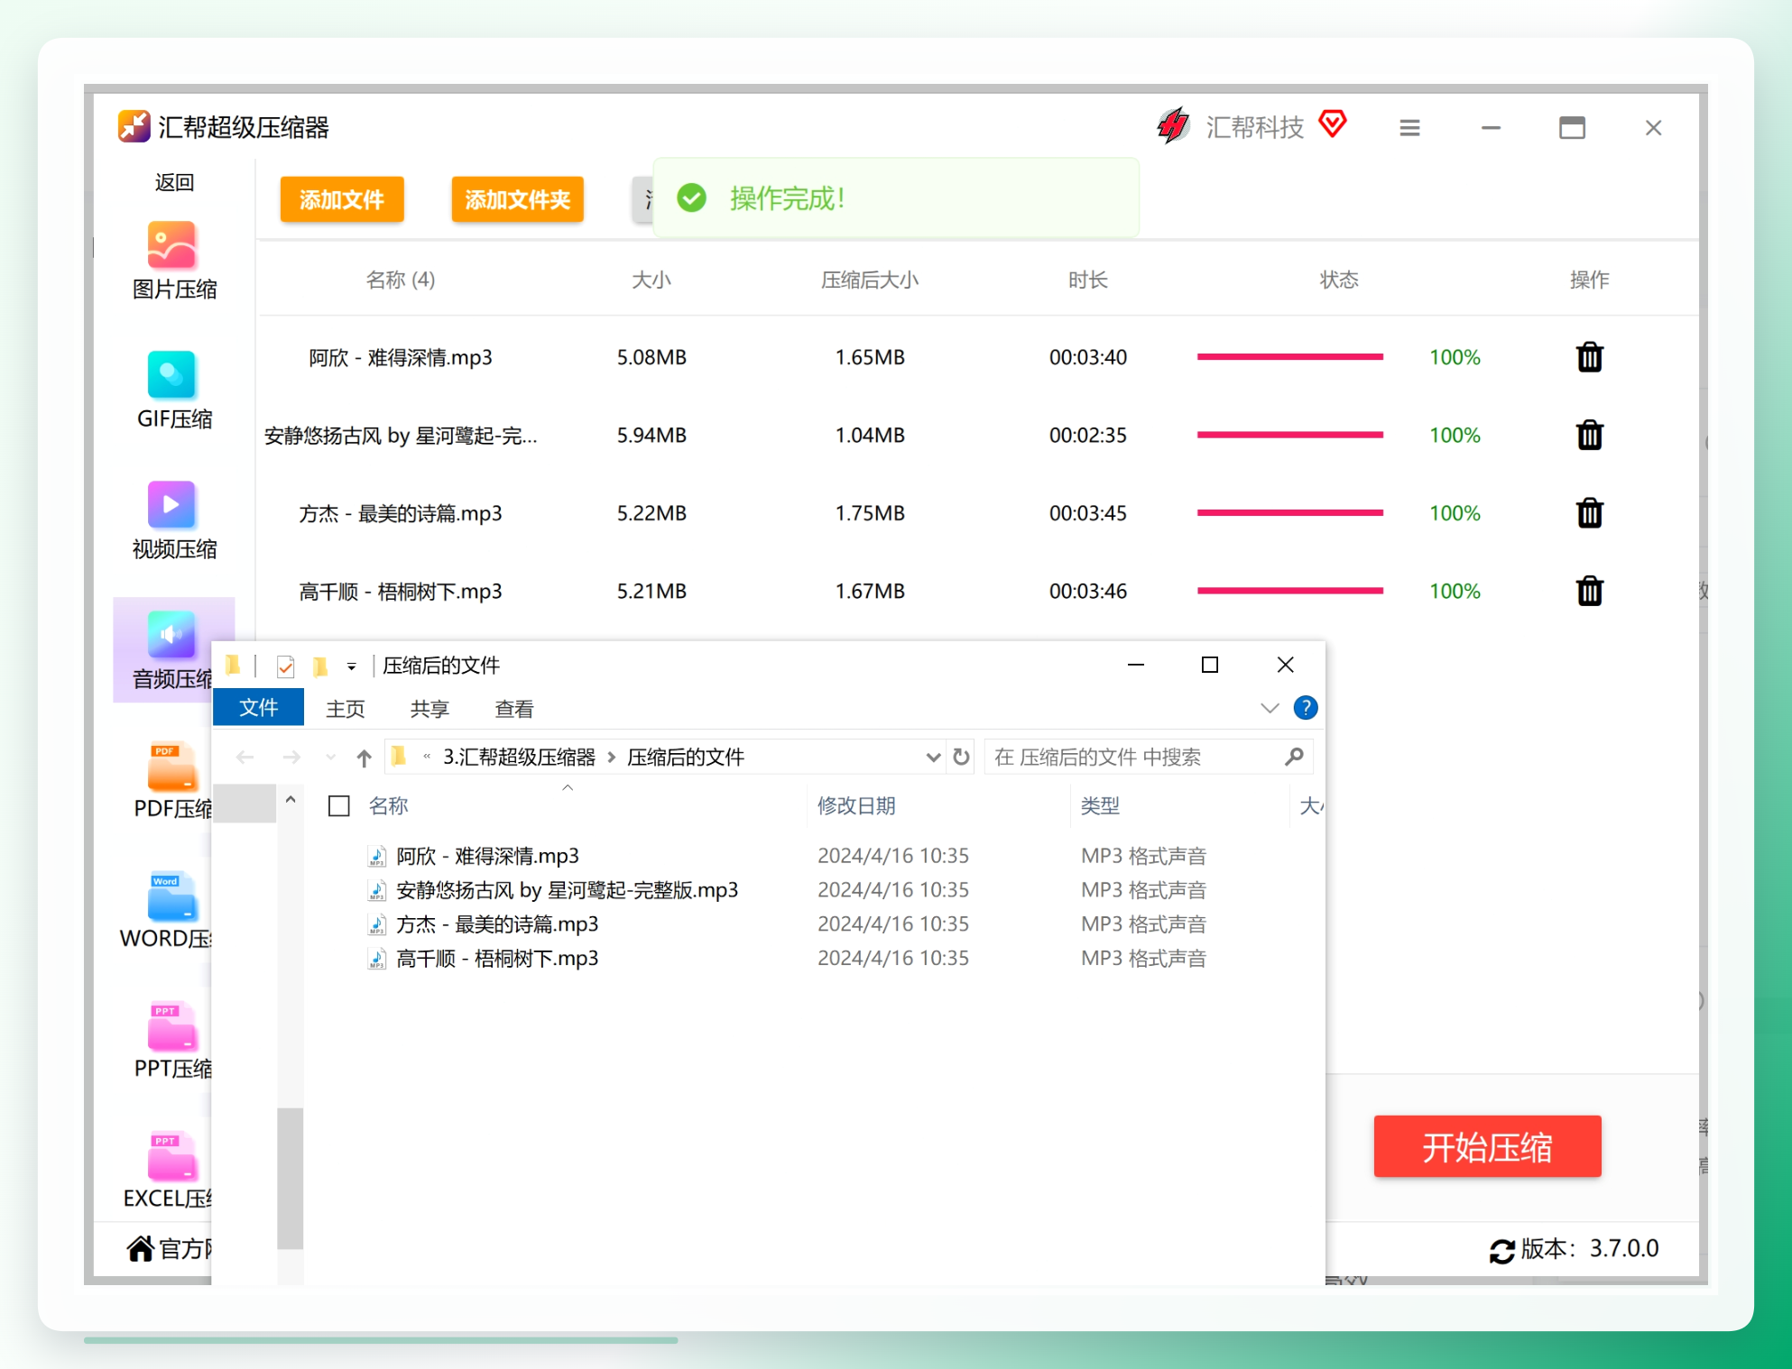Click the 3.汇帮超级压缩器 breadcrumb
This screenshot has width=1792, height=1369.
[519, 758]
